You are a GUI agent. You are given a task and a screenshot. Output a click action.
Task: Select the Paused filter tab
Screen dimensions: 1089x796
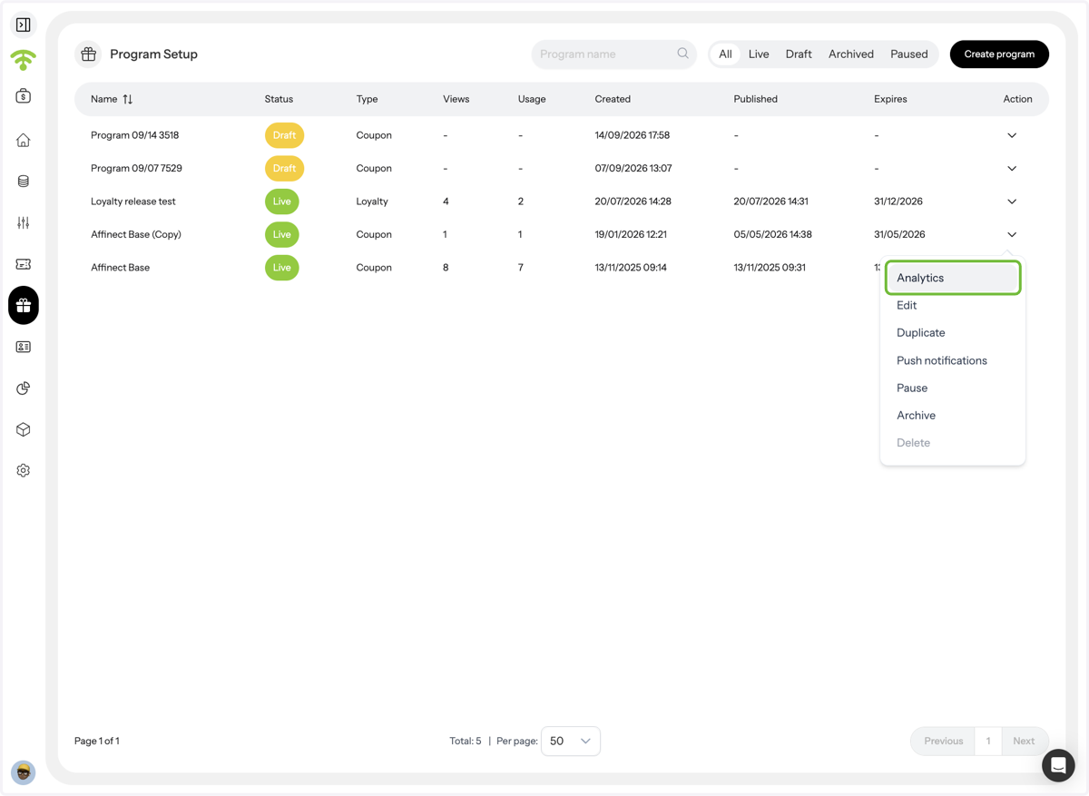pos(909,54)
